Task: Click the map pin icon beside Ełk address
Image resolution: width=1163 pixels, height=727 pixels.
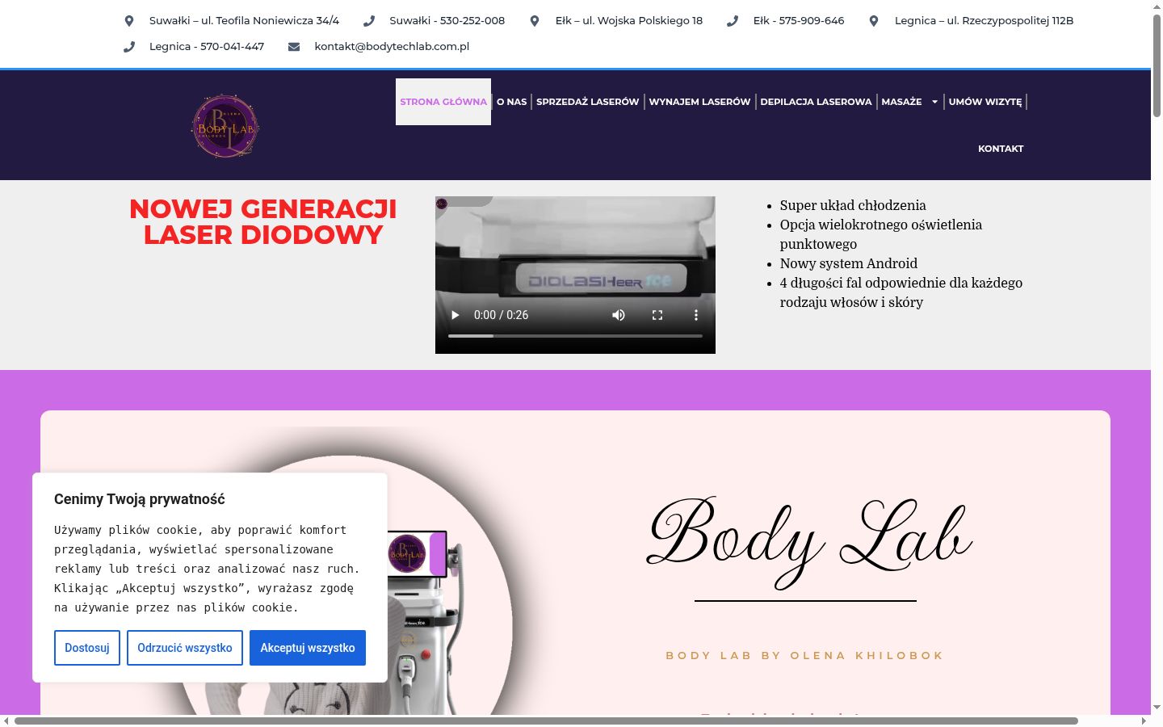Action: pyautogui.click(x=535, y=21)
